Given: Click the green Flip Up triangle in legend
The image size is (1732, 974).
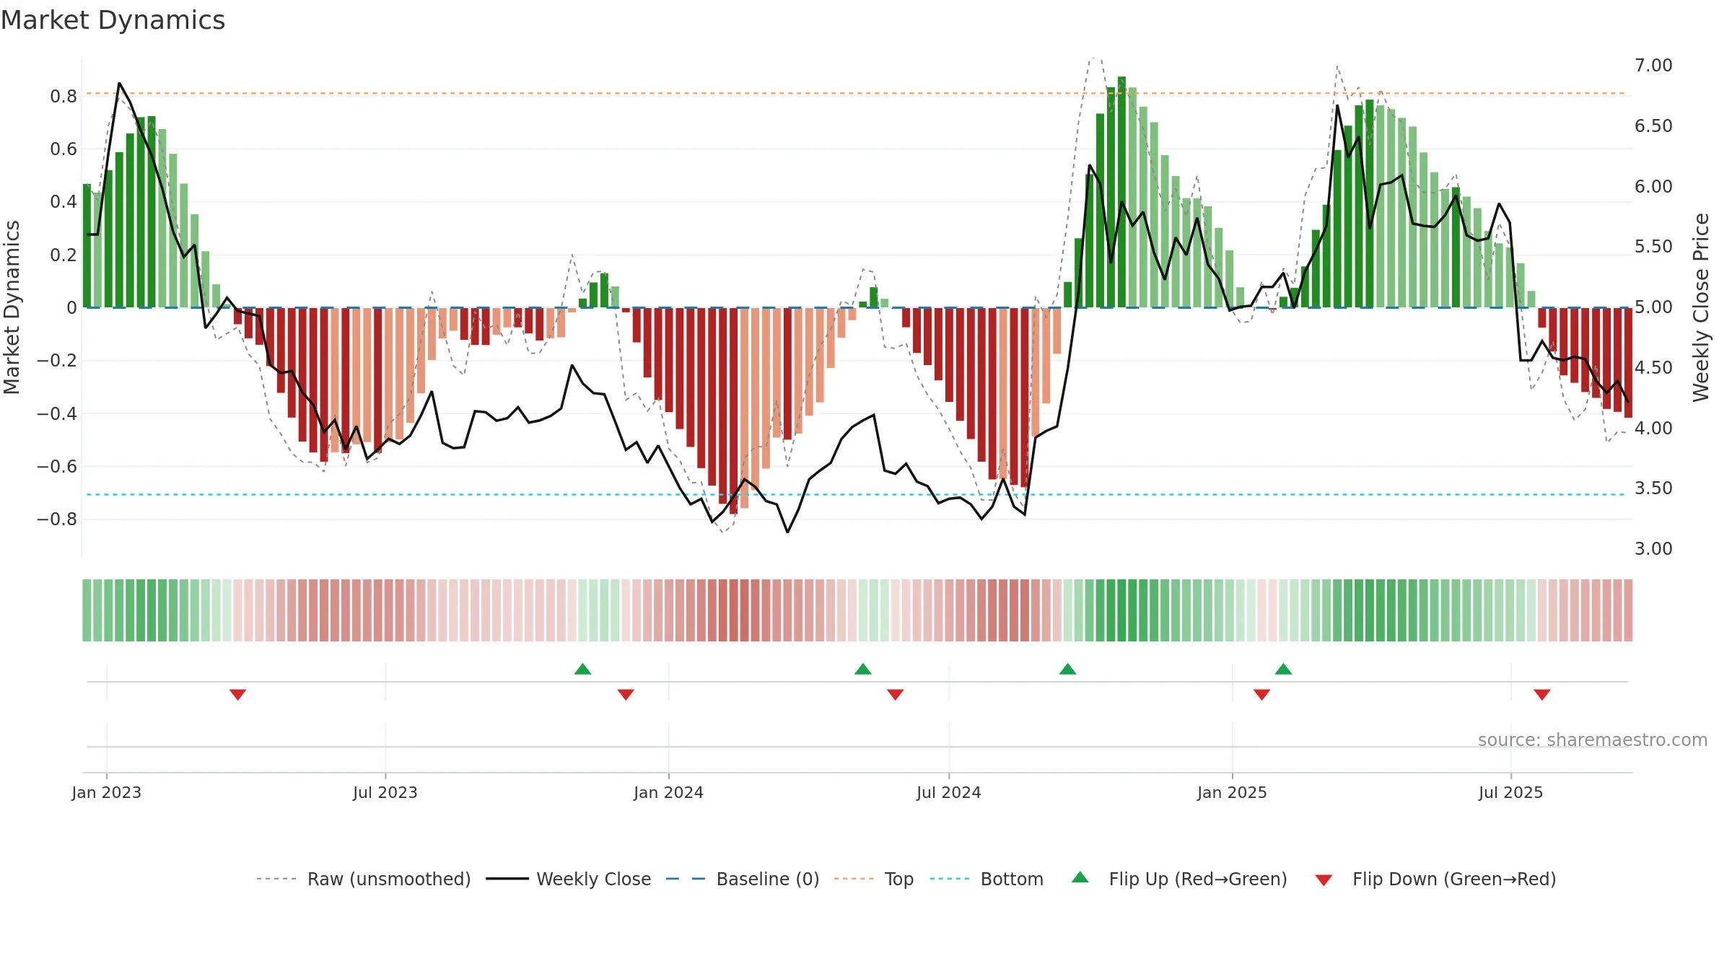Looking at the screenshot, I should pyautogui.click(x=1080, y=877).
